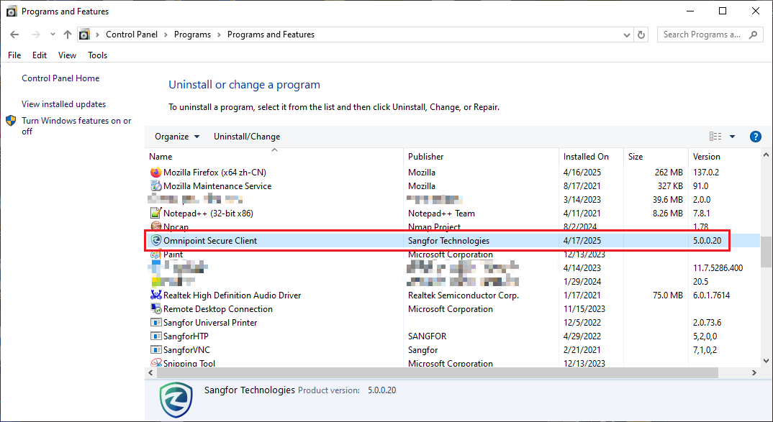Click the Realtek Semiconductor Corp. publisher cell
This screenshot has height=422, width=773.
[464, 295]
